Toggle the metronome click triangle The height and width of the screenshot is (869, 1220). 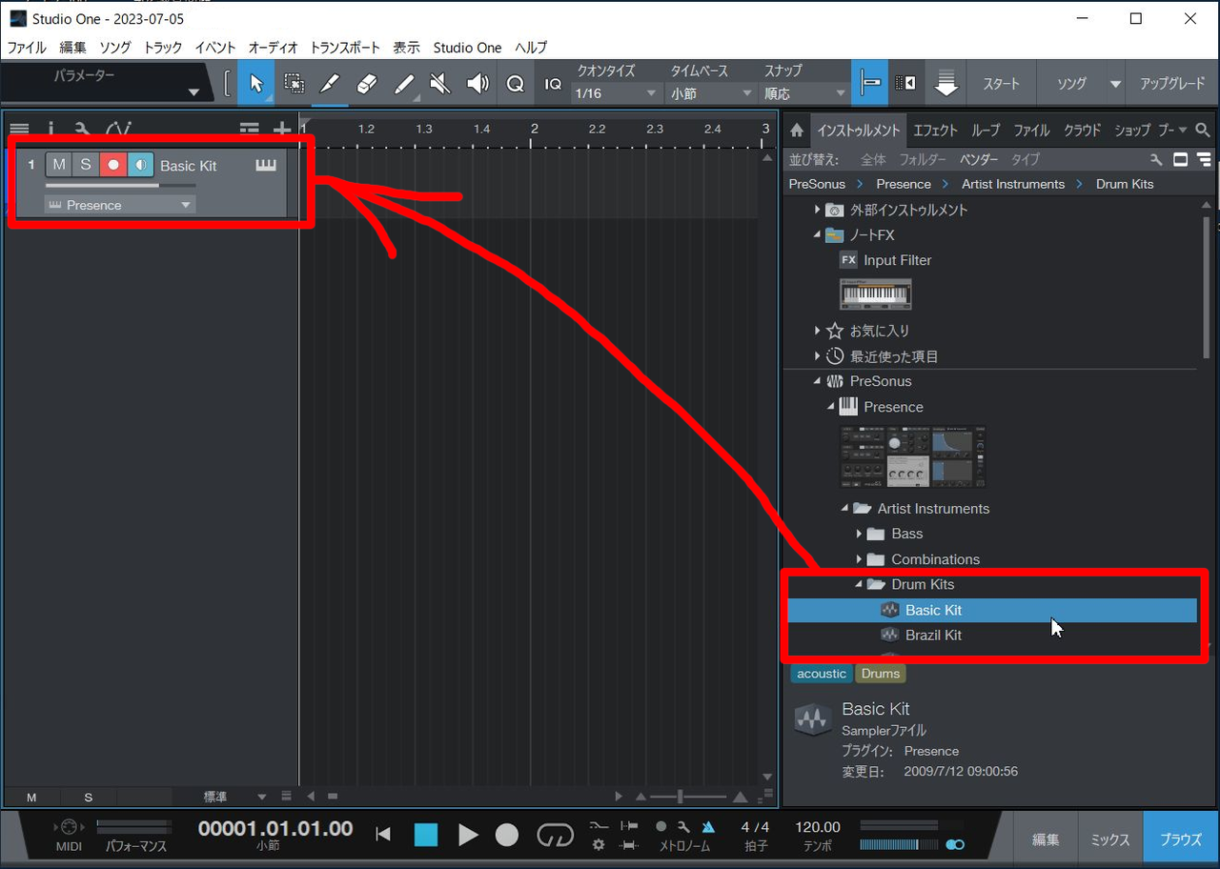point(708,826)
